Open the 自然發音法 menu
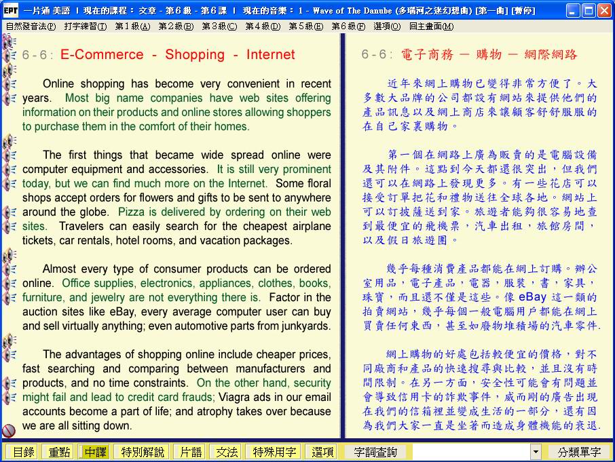Viewport: 615px width, 462px height. pyautogui.click(x=31, y=26)
